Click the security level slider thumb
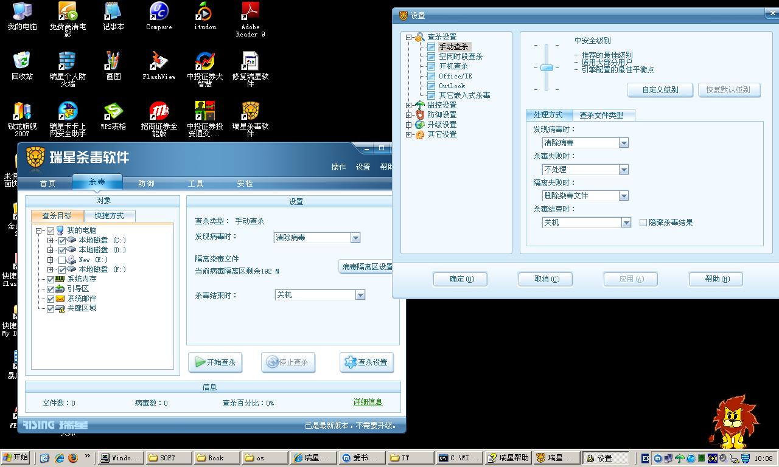Image resolution: width=779 pixels, height=467 pixels. (547, 67)
